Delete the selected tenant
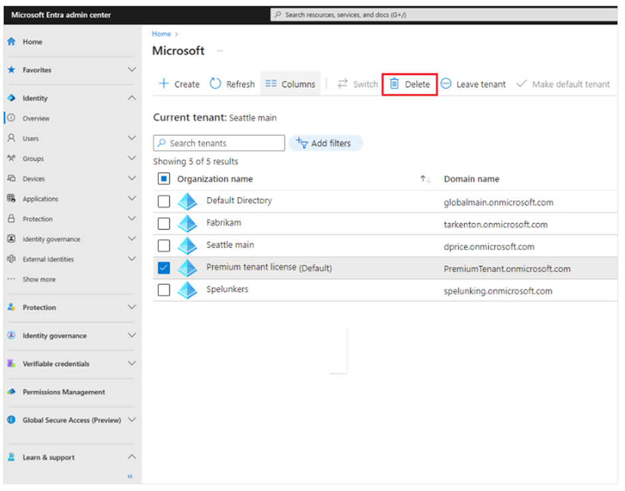Image resolution: width=625 pixels, height=491 pixels. 410,84
